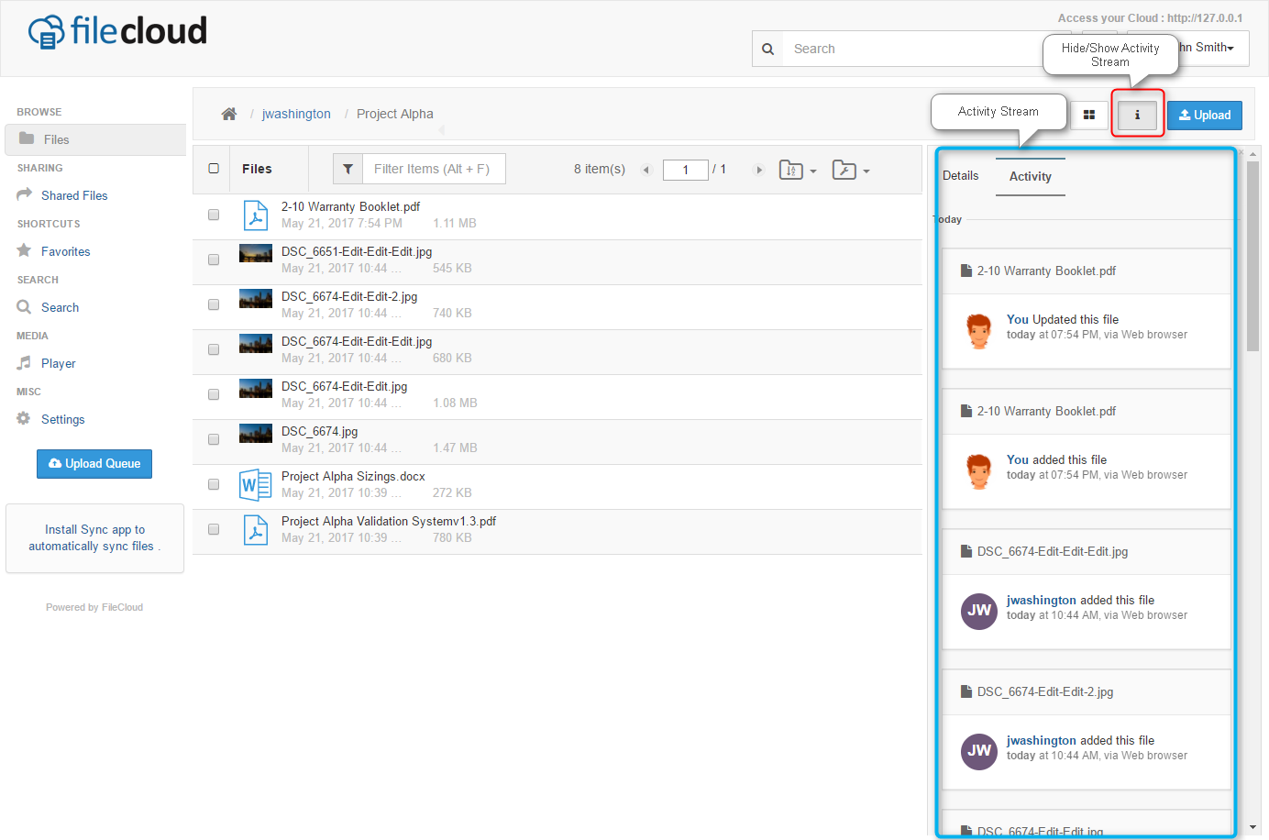Open the Favorites shortcut
Screen dimensions: 1269x840
point(65,251)
